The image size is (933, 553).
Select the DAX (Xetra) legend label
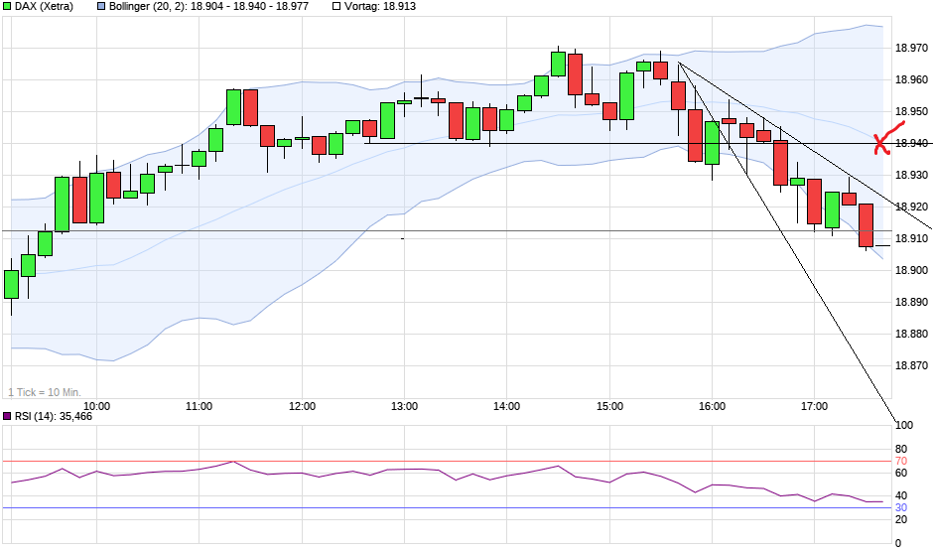44,7
